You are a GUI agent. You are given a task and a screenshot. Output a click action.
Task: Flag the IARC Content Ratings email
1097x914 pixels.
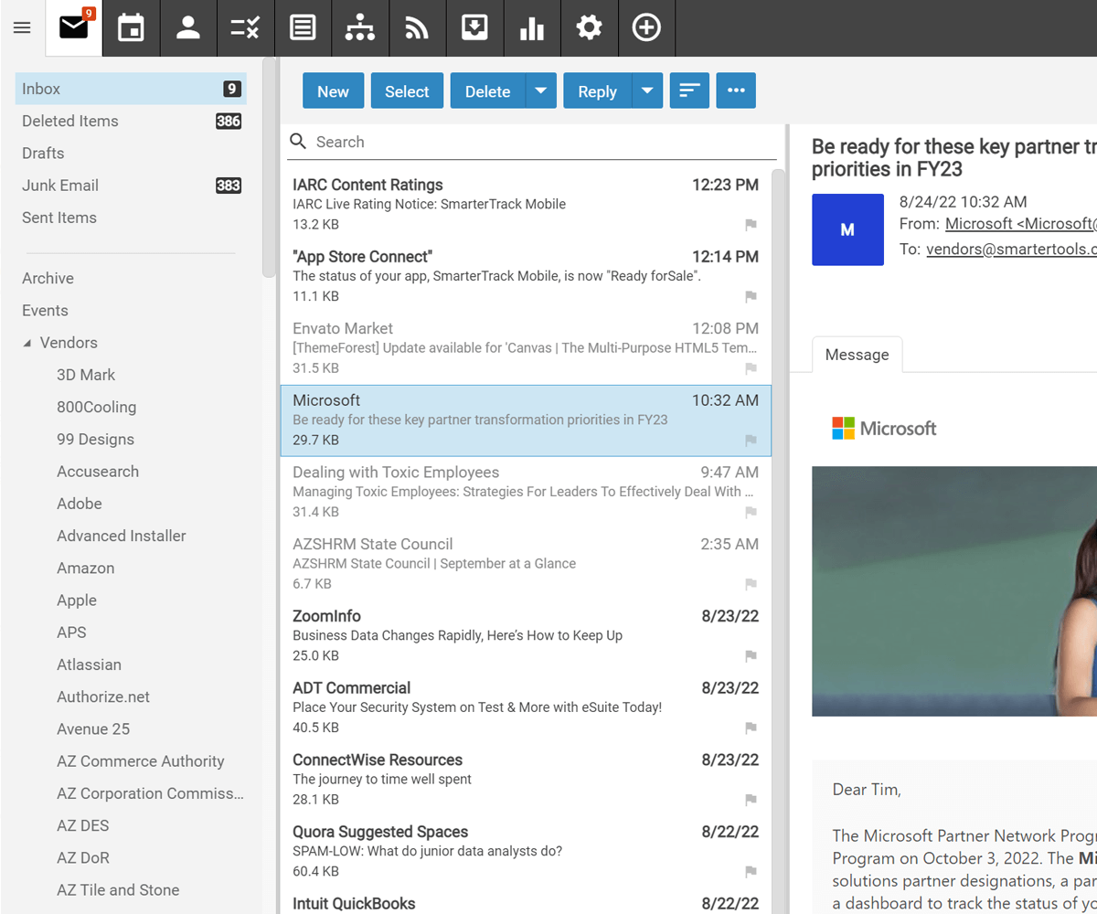tap(751, 225)
